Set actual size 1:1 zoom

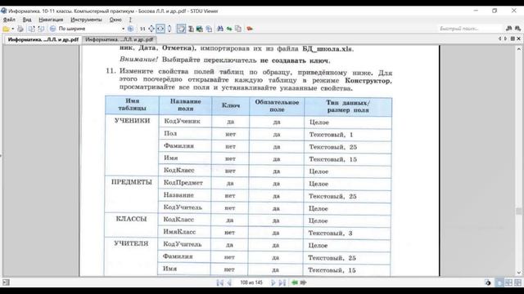point(142,29)
